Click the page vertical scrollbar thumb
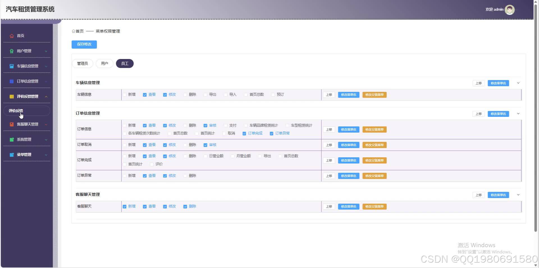 tap(536, 118)
